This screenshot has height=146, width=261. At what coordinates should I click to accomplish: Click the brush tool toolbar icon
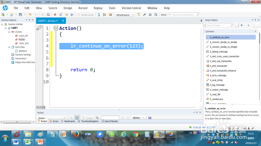point(144,15)
